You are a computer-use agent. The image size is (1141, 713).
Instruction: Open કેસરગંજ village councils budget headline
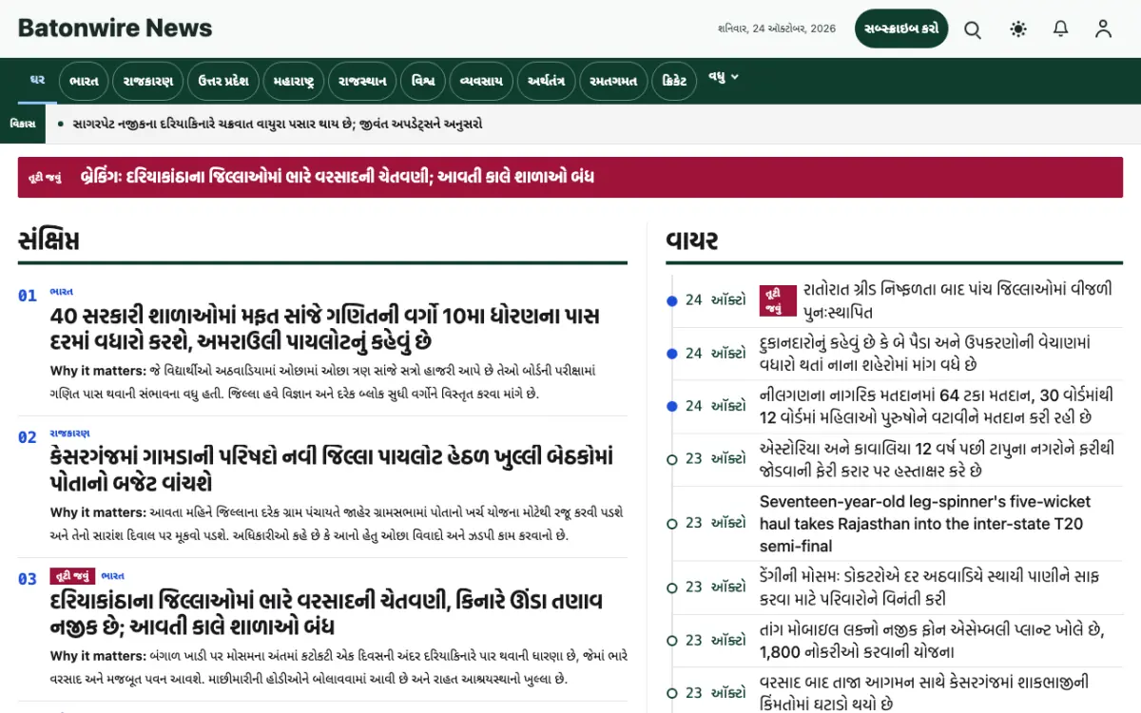(332, 470)
